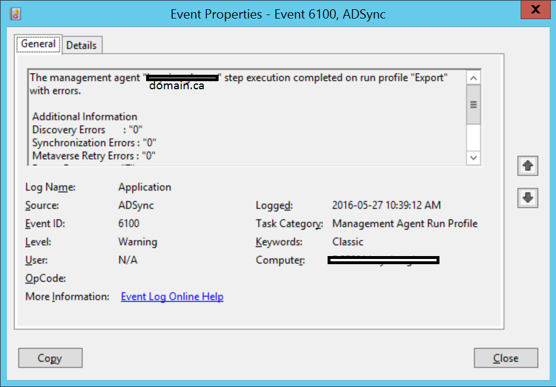Click the 'Application' log name value
Screen dimensions: 556x387
pos(145,187)
